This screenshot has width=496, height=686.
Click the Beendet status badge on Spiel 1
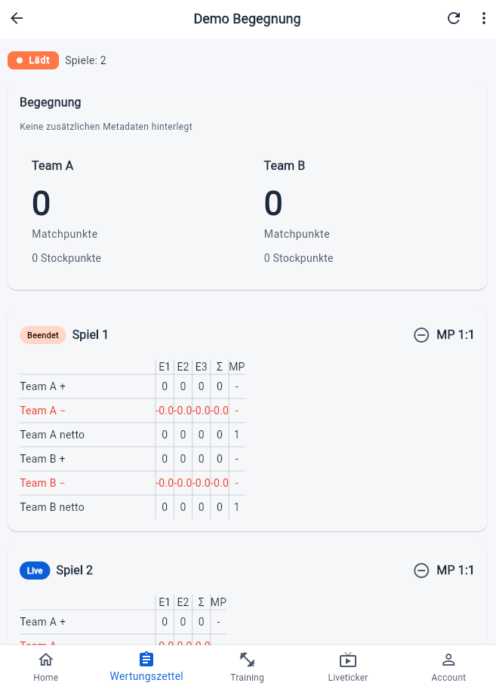42,335
